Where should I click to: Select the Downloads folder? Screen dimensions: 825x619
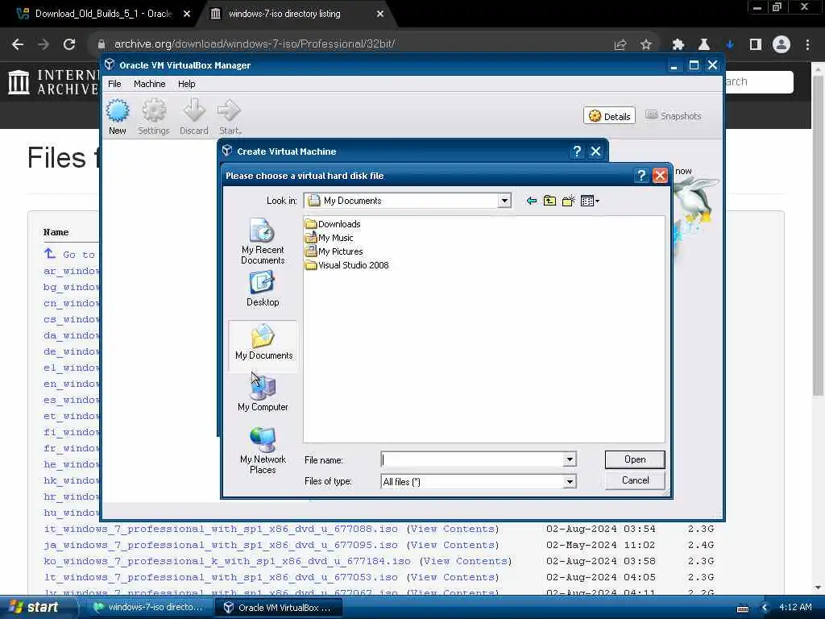click(x=333, y=224)
